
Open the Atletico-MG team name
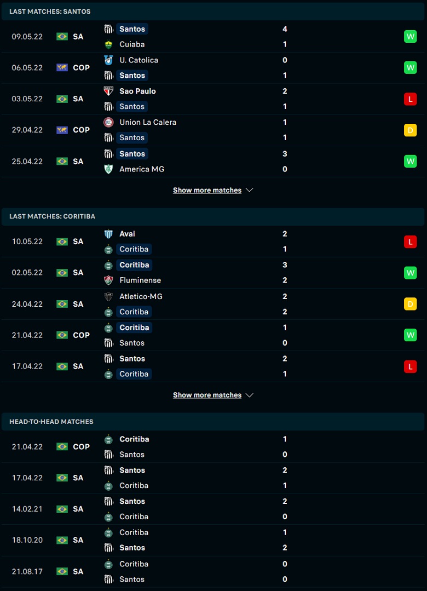(x=141, y=297)
